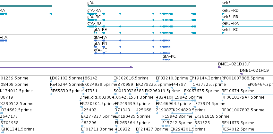This screenshot has width=273, height=134.
Task: Click the kek5 gene label
Action: click(x=226, y=3)
